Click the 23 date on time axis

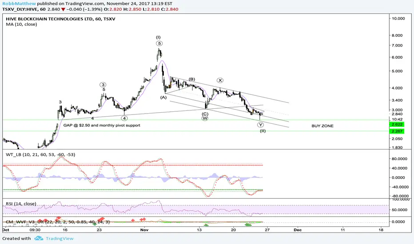[x=99, y=230]
